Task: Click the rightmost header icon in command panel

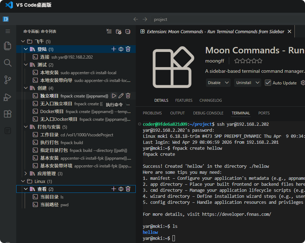Action: [128, 31]
